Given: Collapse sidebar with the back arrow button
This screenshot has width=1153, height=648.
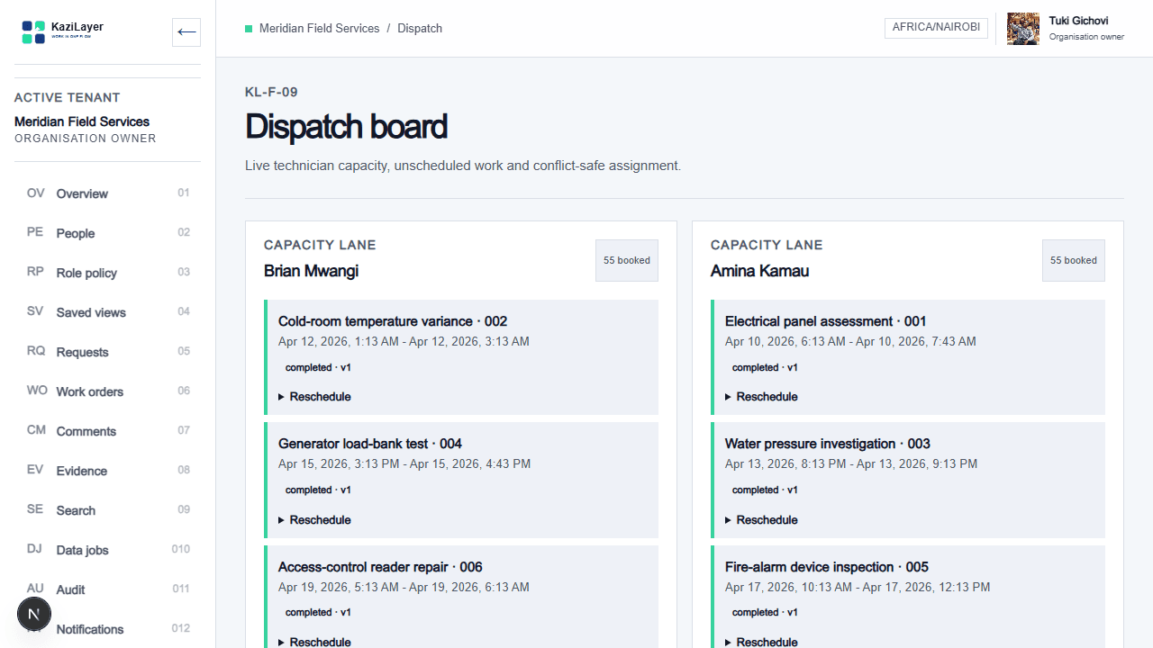Looking at the screenshot, I should point(186,32).
